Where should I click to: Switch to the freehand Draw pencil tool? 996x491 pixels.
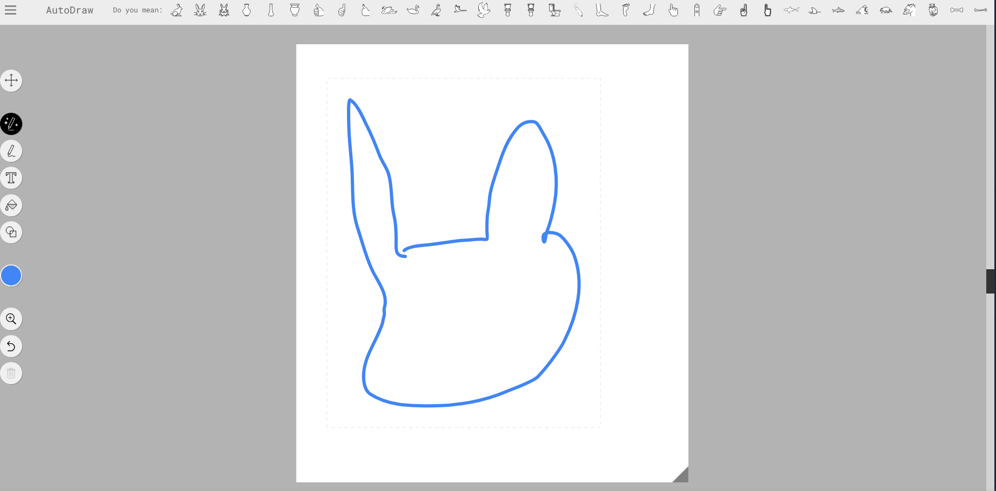(x=11, y=151)
